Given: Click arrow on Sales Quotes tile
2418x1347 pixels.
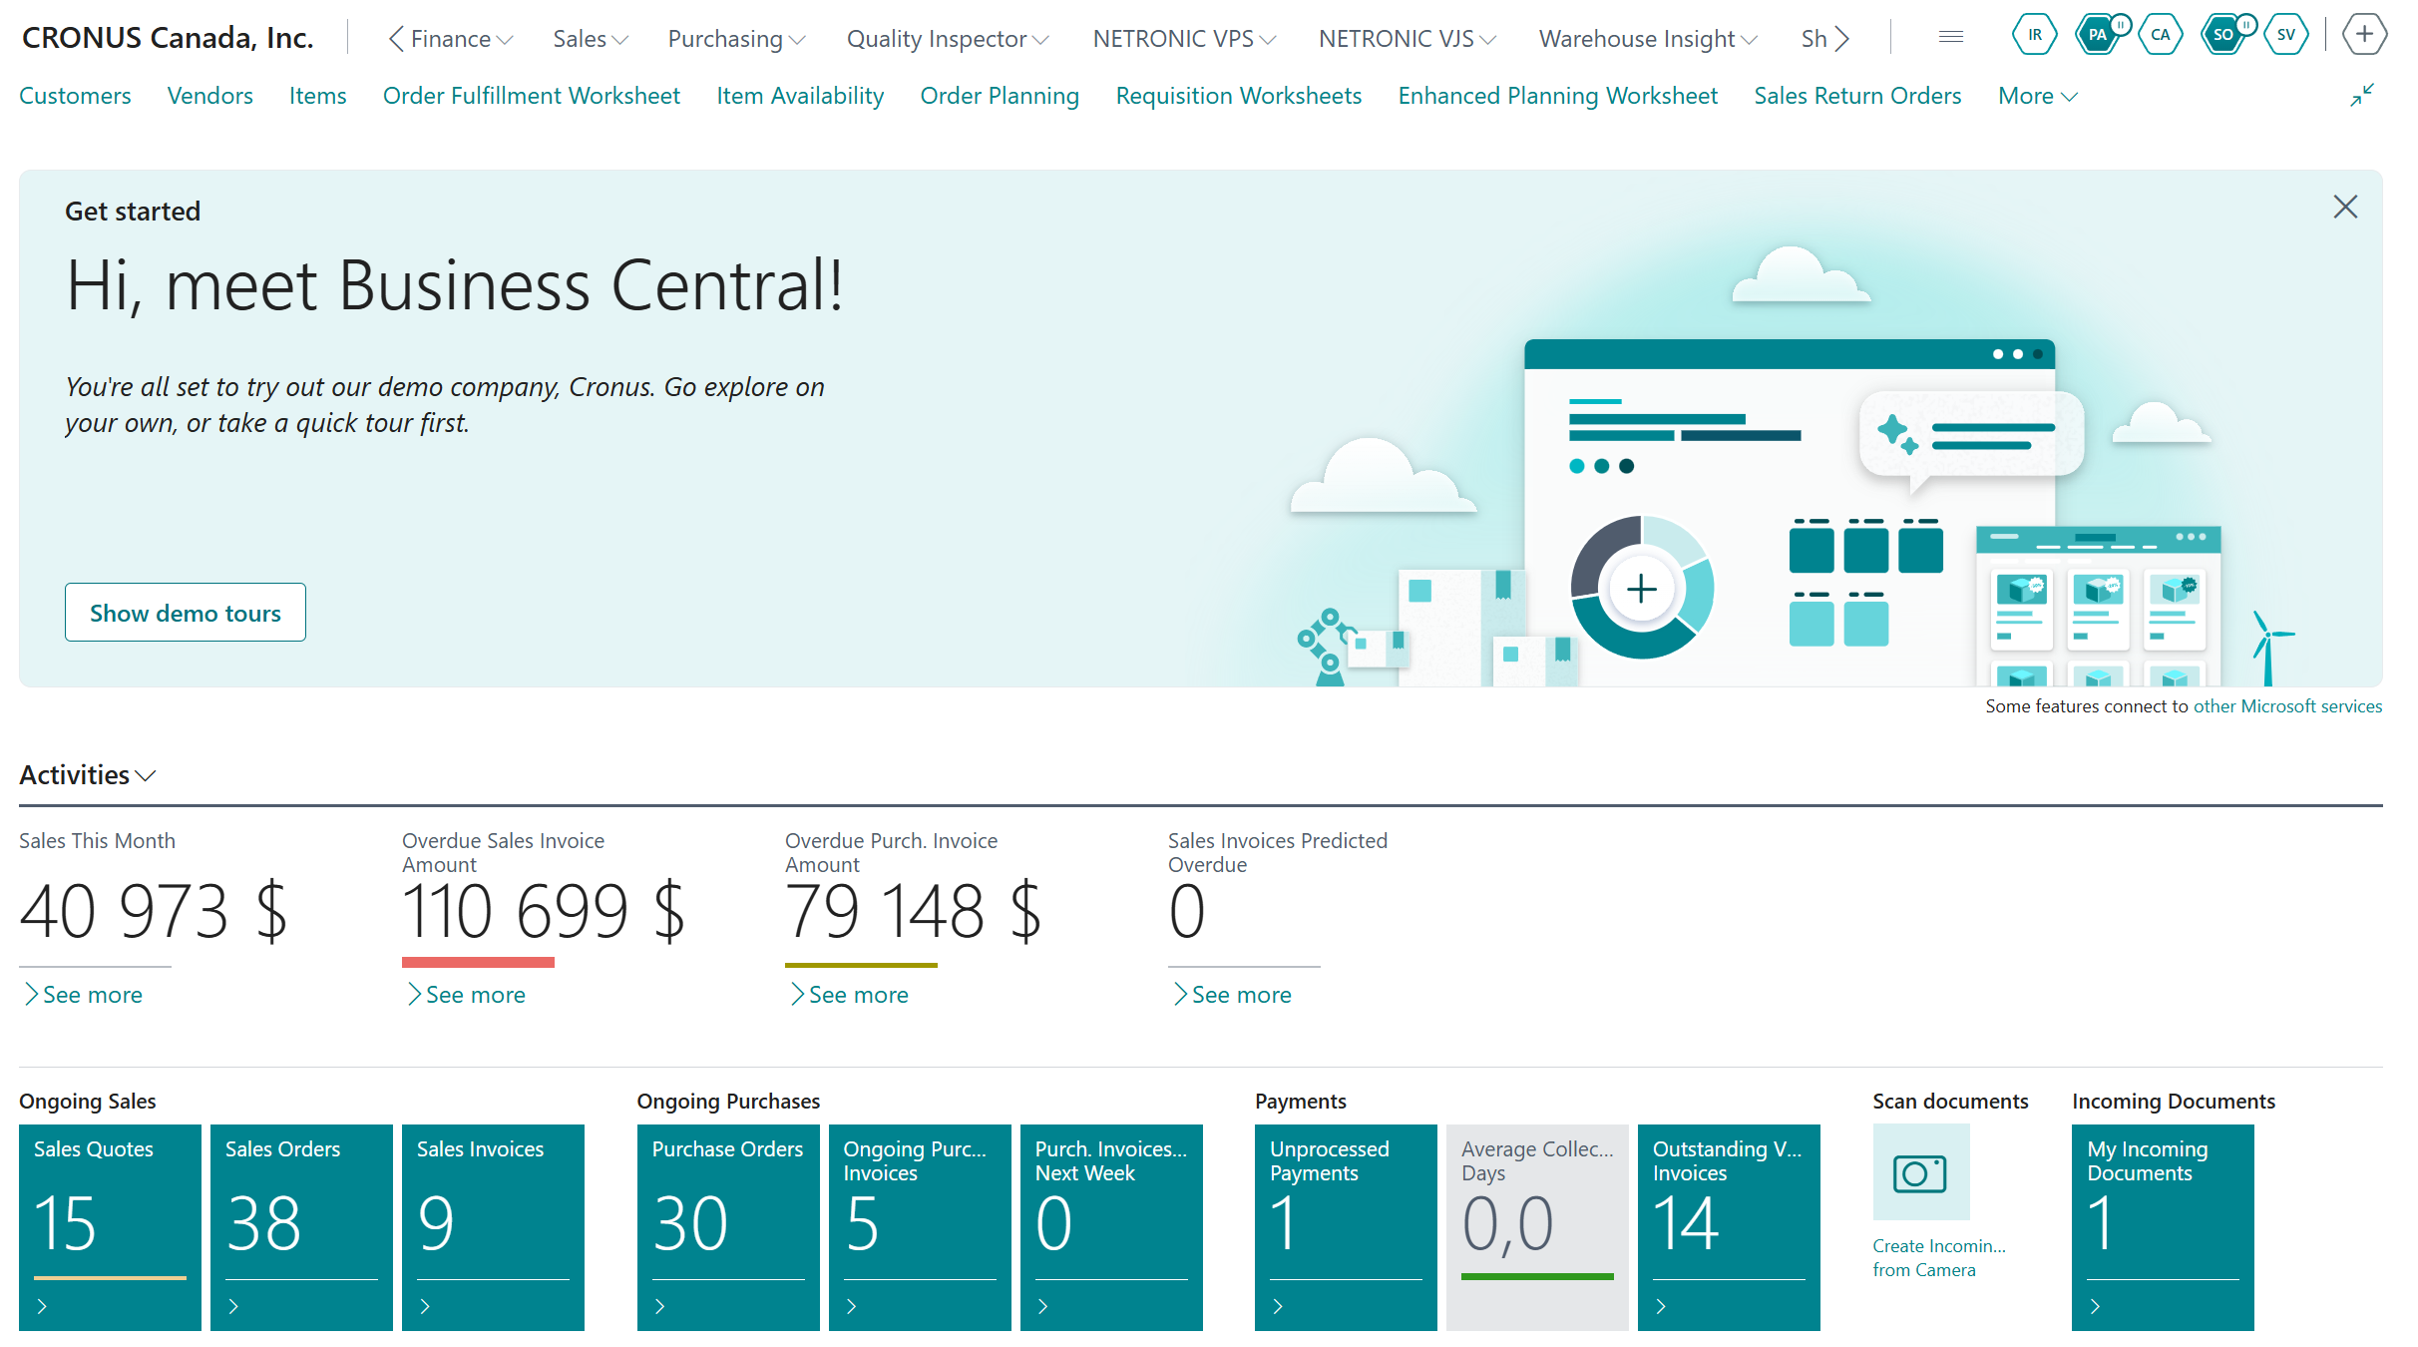Looking at the screenshot, I should pyautogui.click(x=42, y=1305).
